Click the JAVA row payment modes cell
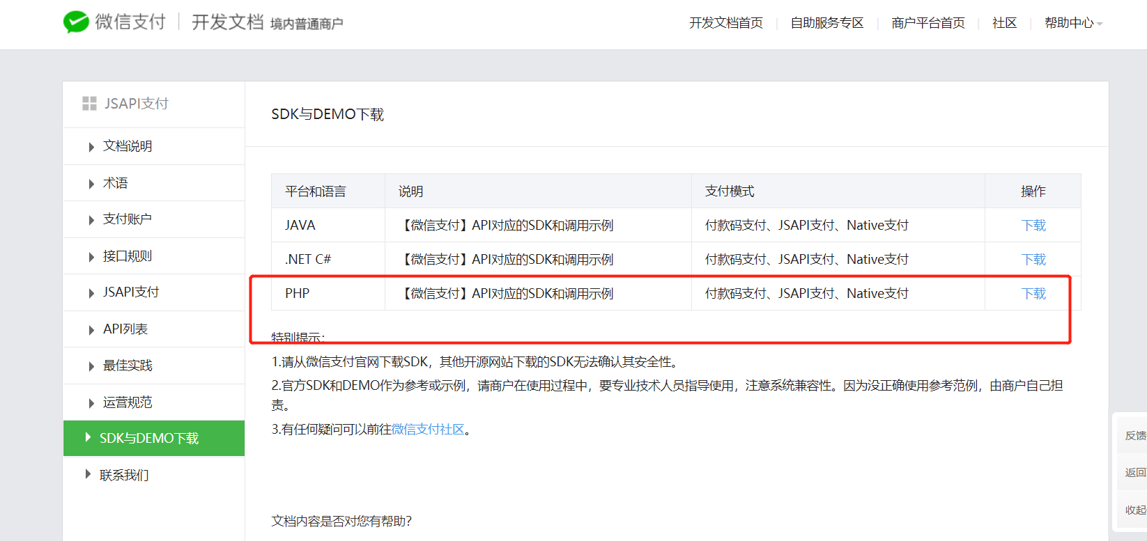This screenshot has height=541, width=1147. [838, 225]
